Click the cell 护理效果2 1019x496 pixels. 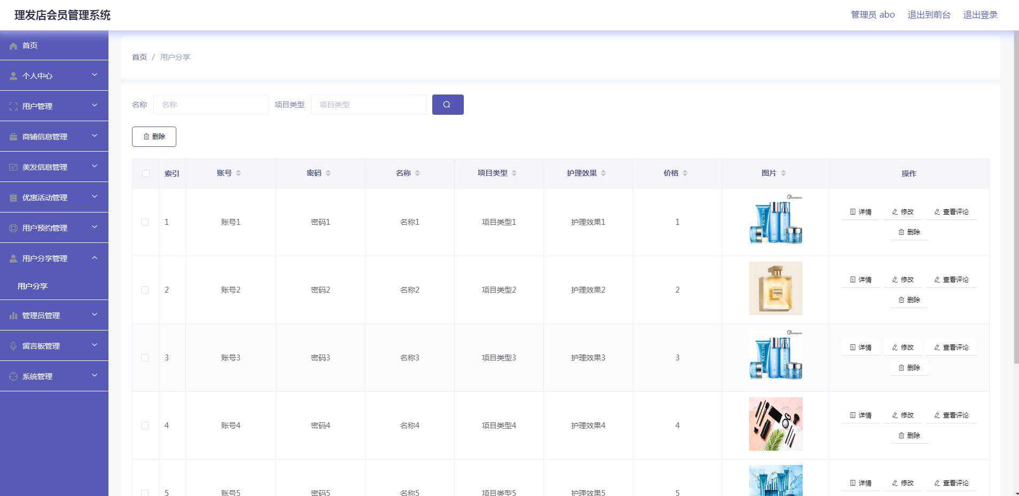(588, 290)
